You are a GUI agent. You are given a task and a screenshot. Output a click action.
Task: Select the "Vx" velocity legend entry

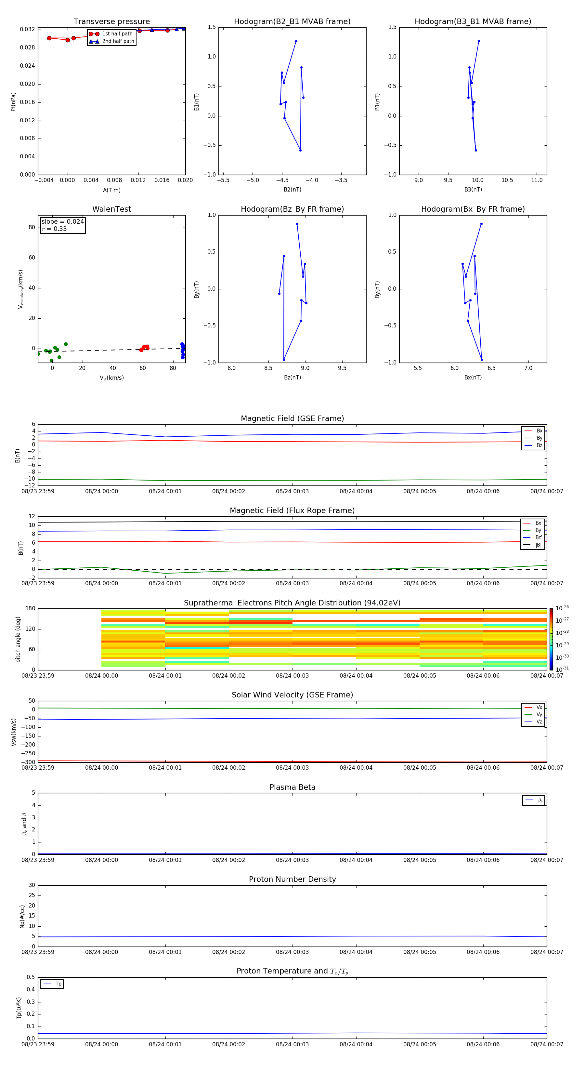(533, 707)
